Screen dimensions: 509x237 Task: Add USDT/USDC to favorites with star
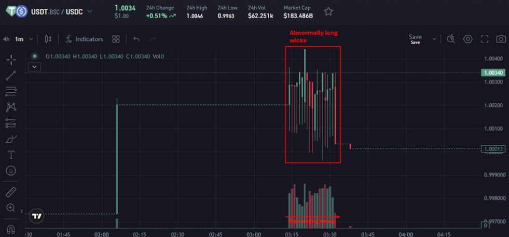(328, 11)
